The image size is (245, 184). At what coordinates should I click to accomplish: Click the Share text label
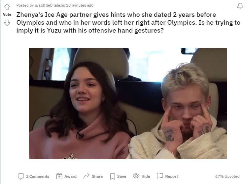97,176
